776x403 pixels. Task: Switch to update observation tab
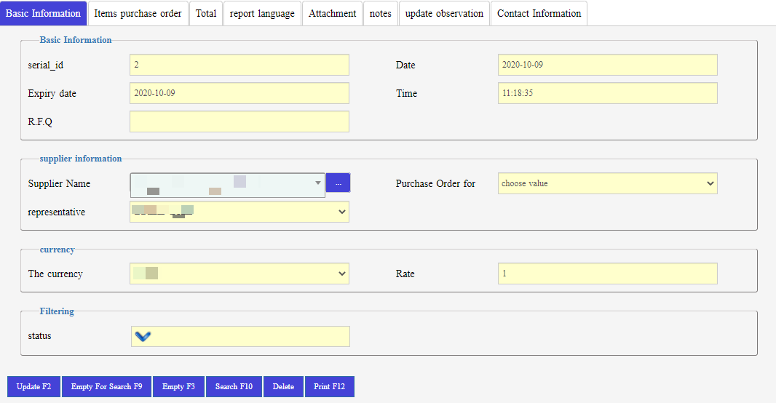[x=444, y=13]
